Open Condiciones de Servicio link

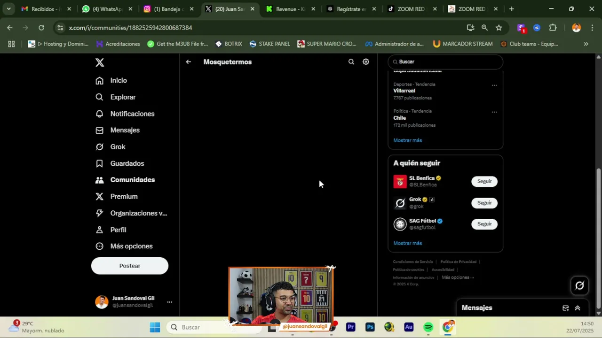tap(413, 262)
